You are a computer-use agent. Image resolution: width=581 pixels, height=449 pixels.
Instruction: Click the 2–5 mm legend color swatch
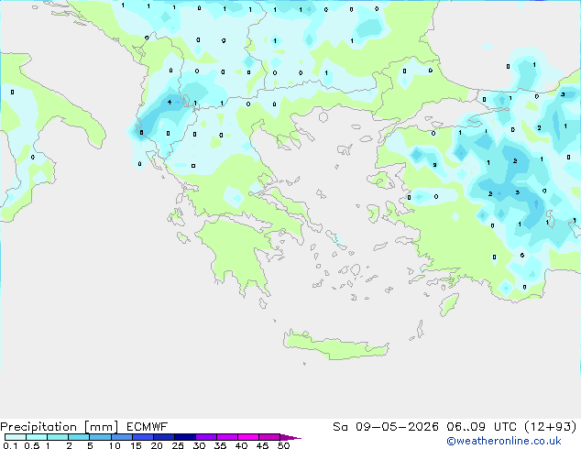(x=79, y=437)
